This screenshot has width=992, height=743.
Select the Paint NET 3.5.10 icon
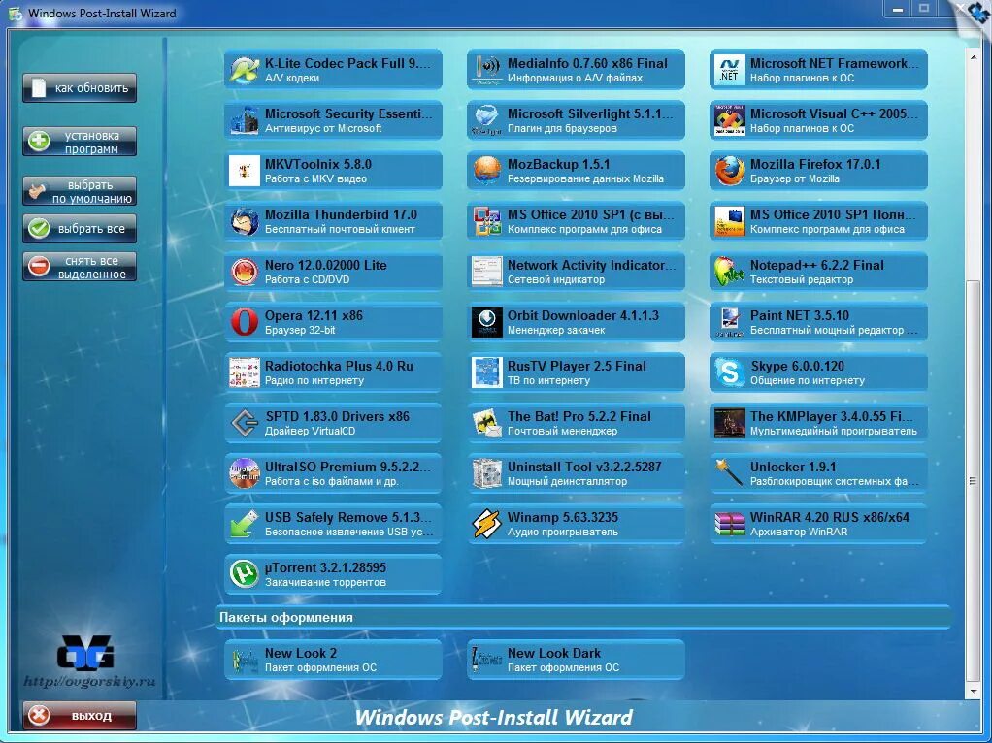click(730, 322)
